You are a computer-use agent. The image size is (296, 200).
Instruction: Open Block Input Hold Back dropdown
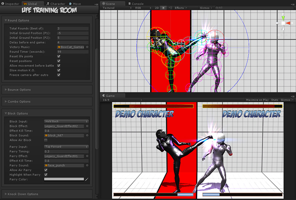coord(66,121)
